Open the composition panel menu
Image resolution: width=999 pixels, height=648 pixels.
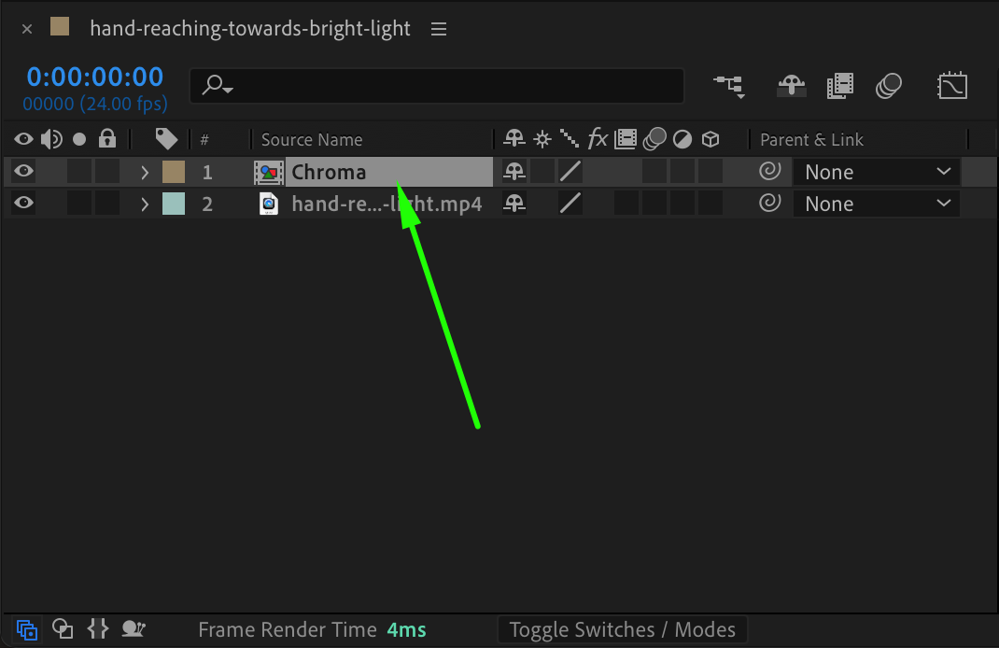click(439, 29)
